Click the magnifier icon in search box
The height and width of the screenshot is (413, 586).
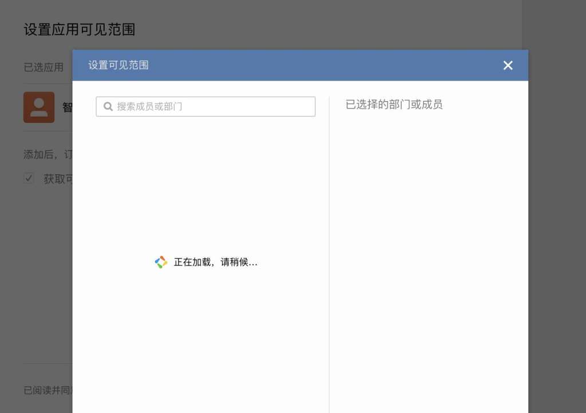(108, 107)
